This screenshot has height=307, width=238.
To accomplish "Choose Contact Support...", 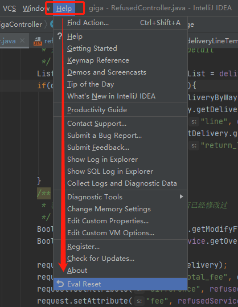I will pyautogui.click(x=121, y=124).
